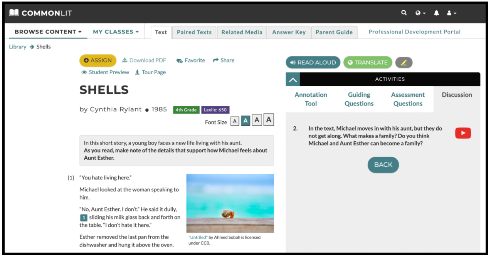Toggle the yellow highlighter tool

pyautogui.click(x=404, y=62)
